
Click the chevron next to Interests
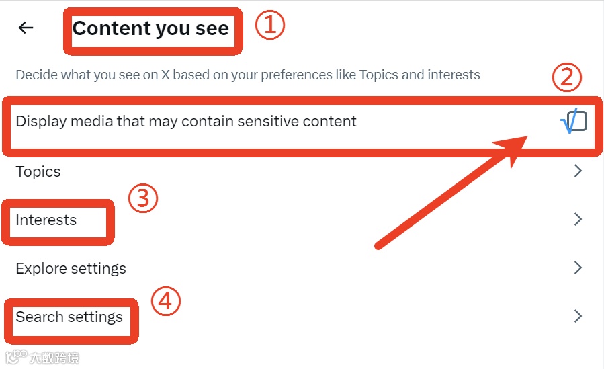click(x=578, y=219)
